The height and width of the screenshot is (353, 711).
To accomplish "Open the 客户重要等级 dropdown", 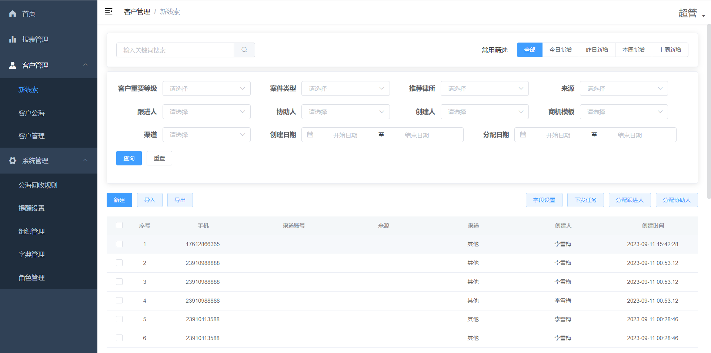I will coord(206,88).
